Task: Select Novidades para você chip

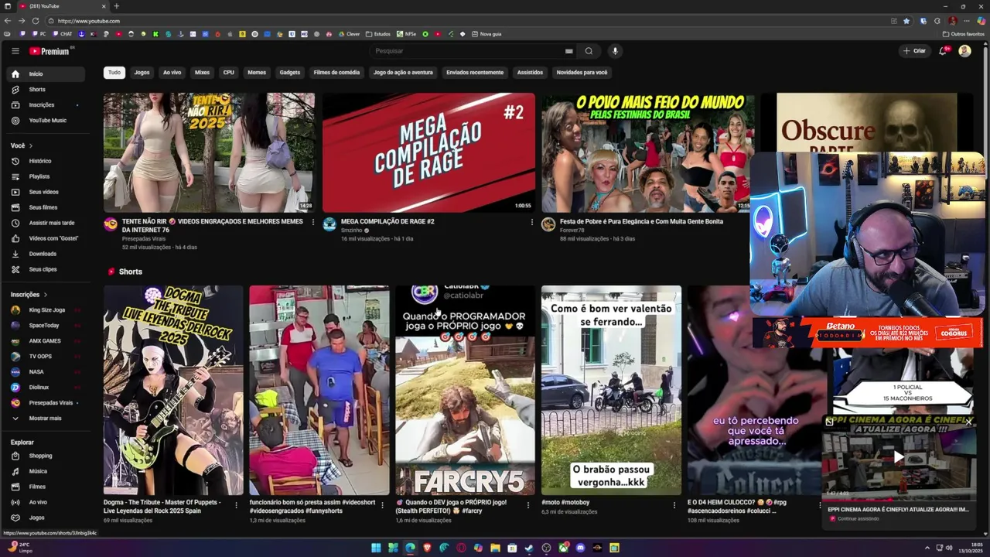Action: (582, 73)
